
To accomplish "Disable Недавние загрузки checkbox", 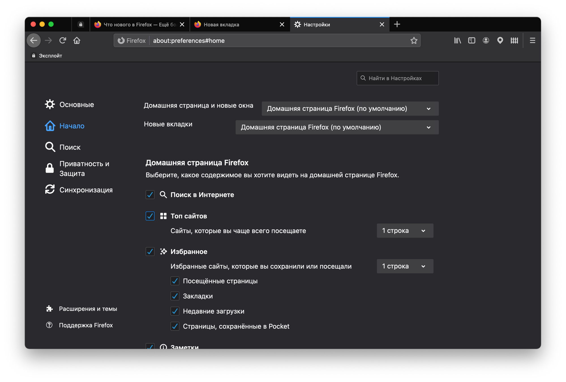I will click(175, 311).
